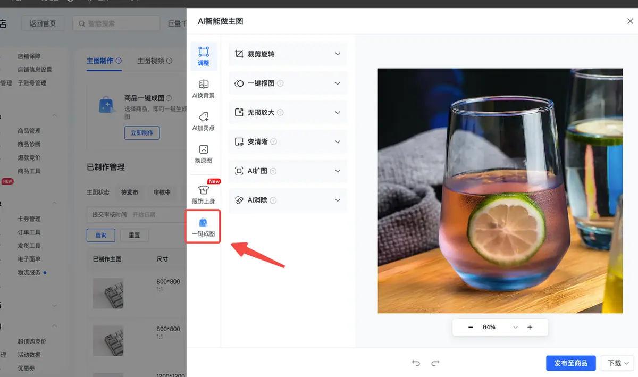Click the 查询 search button
Image resolution: width=638 pixels, height=377 pixels.
101,235
